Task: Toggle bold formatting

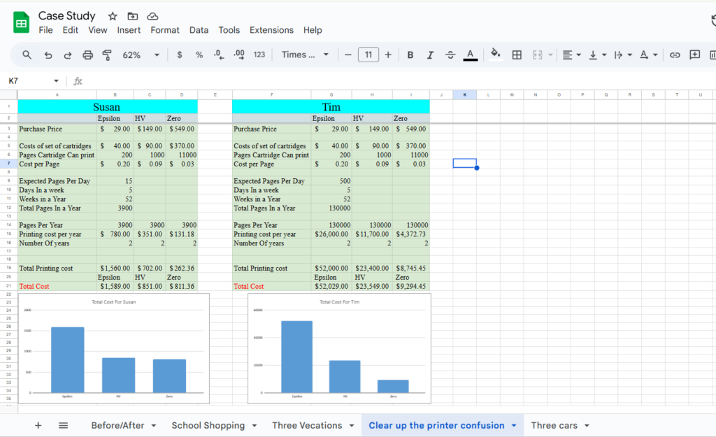Action: click(x=410, y=55)
